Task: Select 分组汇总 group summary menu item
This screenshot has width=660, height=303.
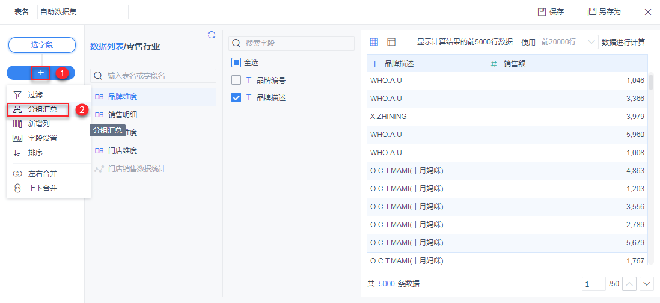Action: coord(42,109)
